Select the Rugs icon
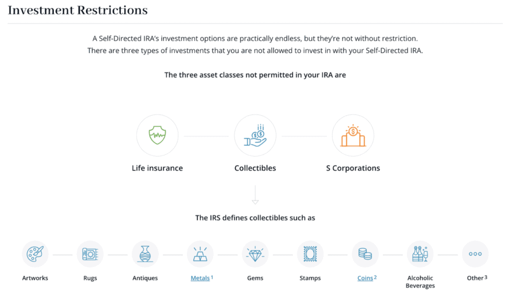This screenshot has width=505, height=301. (90, 254)
